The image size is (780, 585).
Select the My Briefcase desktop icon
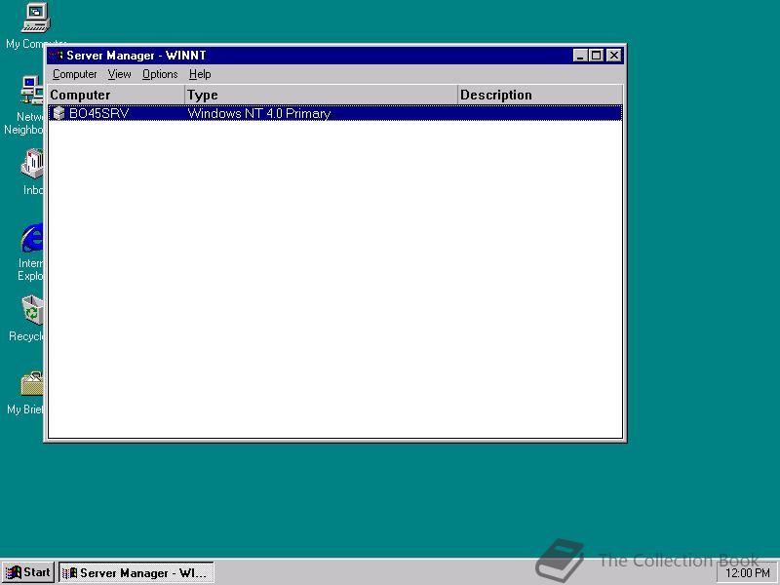tap(32, 384)
